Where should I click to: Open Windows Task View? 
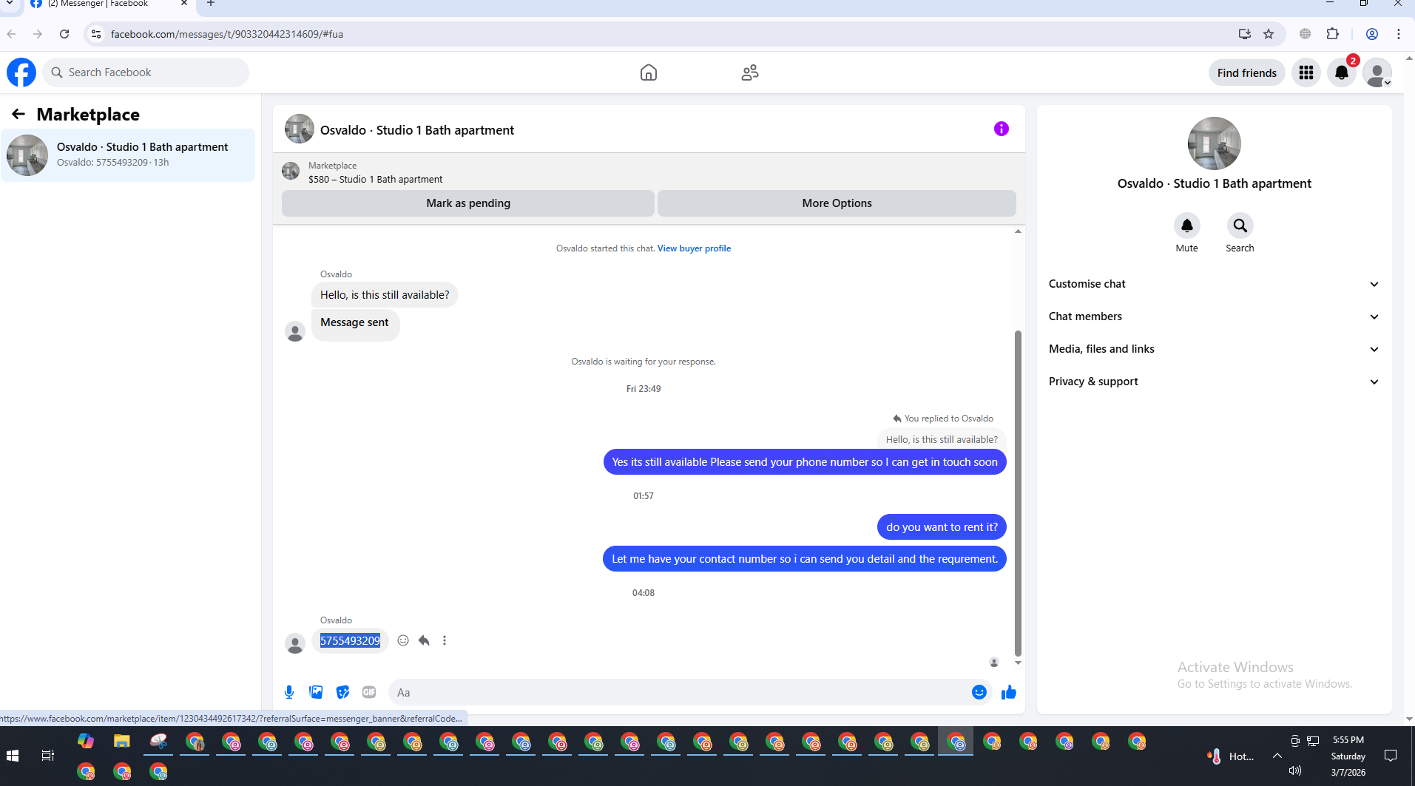48,756
